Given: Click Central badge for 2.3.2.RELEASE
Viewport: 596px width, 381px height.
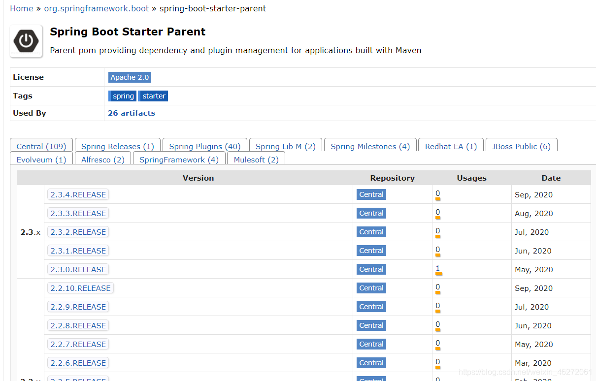Looking at the screenshot, I should point(371,232).
